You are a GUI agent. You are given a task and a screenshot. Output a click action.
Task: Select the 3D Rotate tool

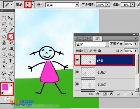pos(4,73)
